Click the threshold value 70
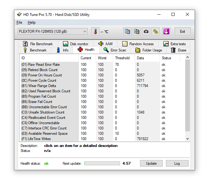Viewport: 208px width, 185px height. pyautogui.click(x=117, y=65)
